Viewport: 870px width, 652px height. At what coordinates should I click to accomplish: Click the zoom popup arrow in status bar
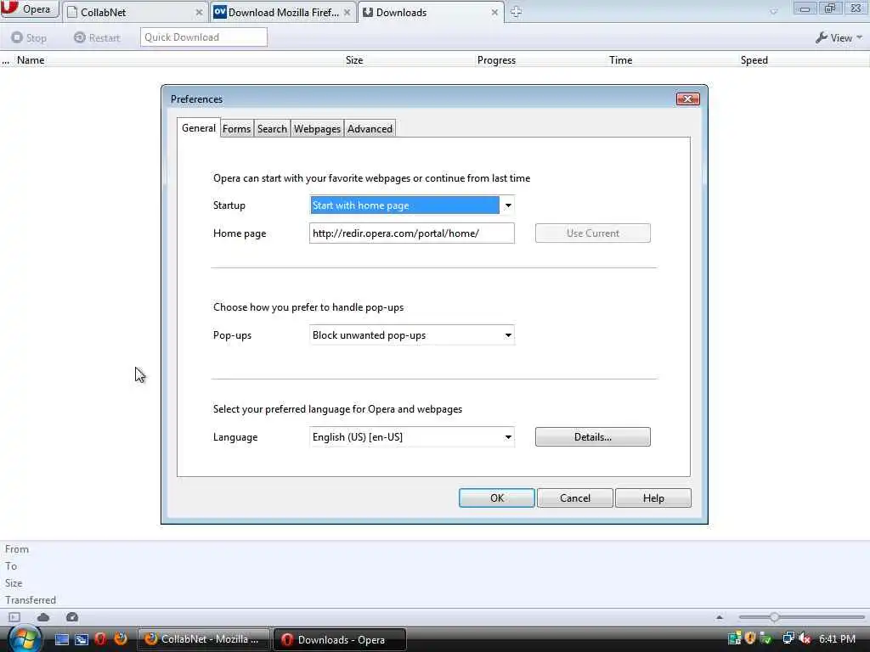720,617
